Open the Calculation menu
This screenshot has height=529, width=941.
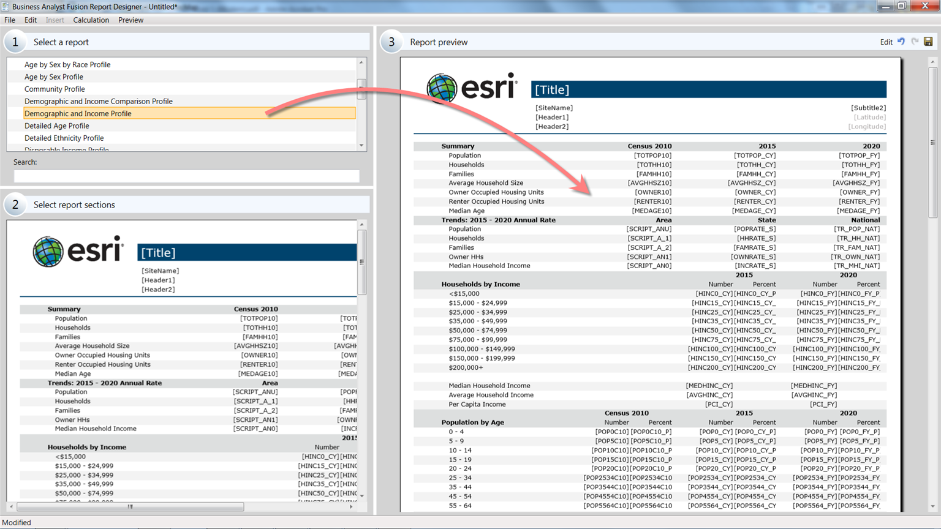point(91,20)
